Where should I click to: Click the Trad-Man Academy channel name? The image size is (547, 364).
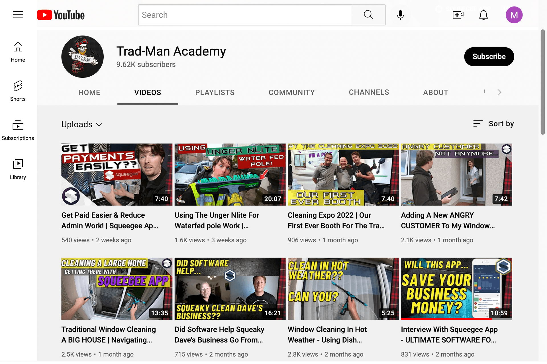[171, 51]
